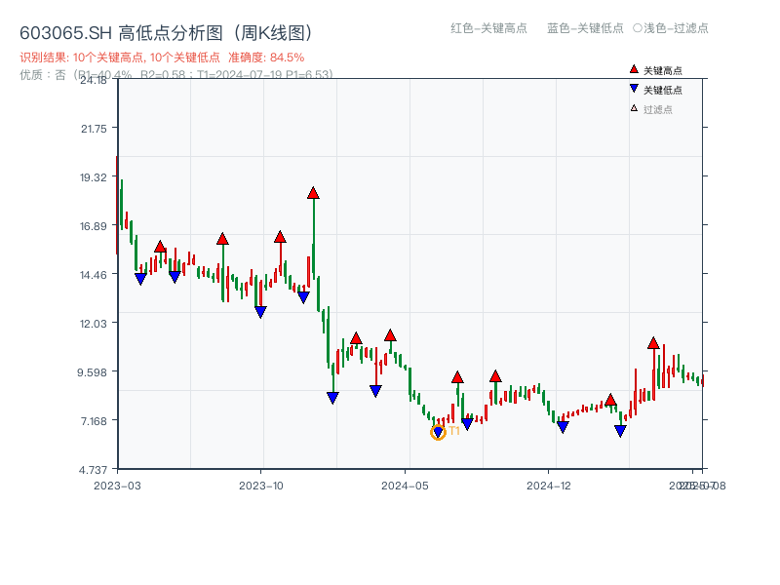The height and width of the screenshot is (585, 780).
Task: Select the highest red peak marker near 18.5
Action: (313, 193)
